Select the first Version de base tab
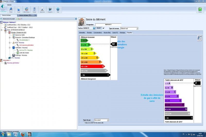This screenshot has height=137, width=206. [8, 15]
